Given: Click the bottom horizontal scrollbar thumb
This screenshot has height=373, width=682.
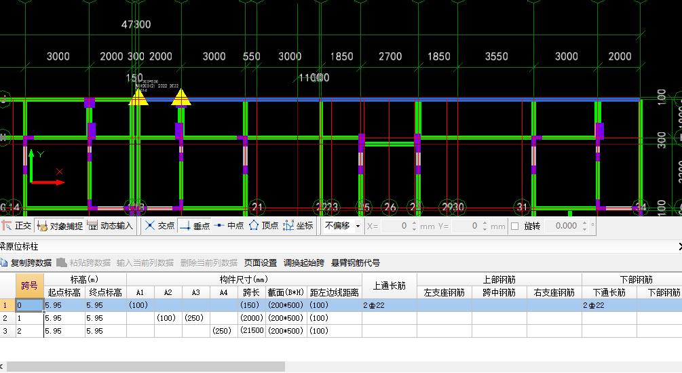Looking at the screenshot, I should point(146,366).
